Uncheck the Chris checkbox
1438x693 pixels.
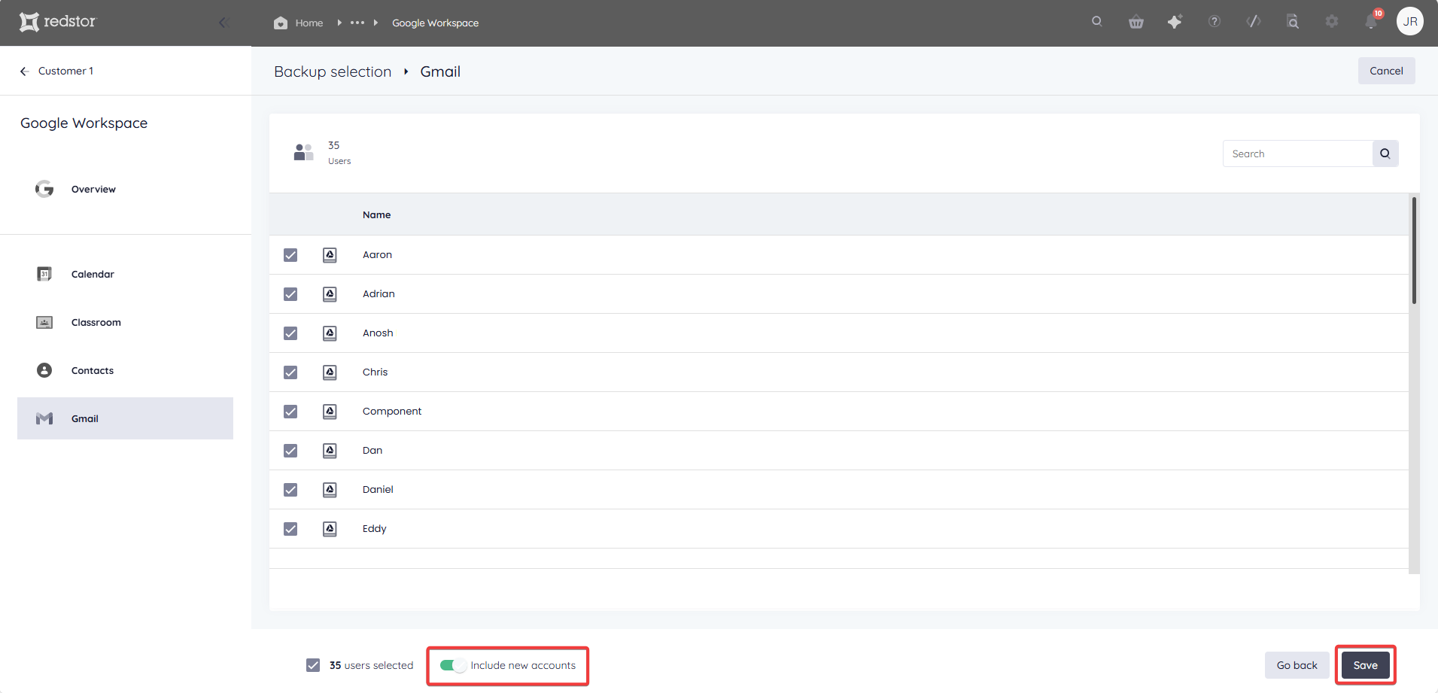coord(290,372)
